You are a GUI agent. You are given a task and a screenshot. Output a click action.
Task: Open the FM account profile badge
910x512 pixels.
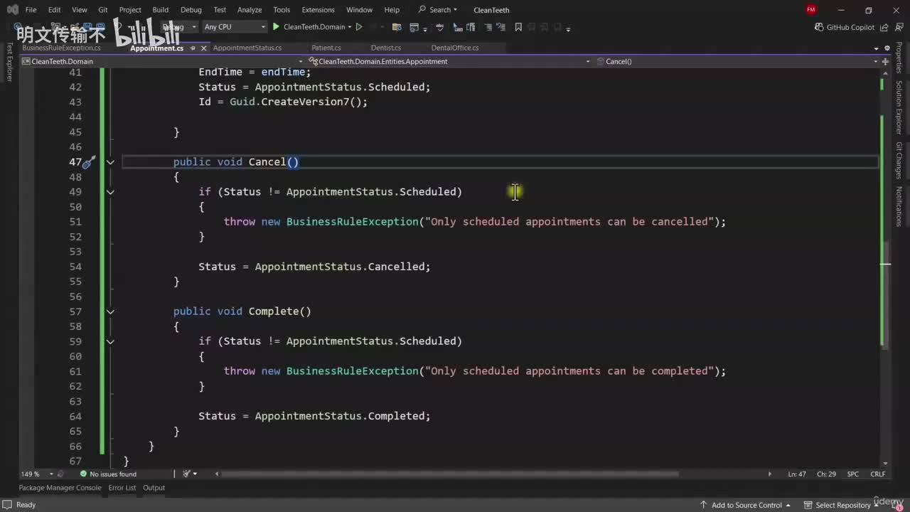coord(811,10)
